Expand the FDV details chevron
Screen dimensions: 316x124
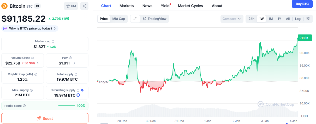[74, 63]
